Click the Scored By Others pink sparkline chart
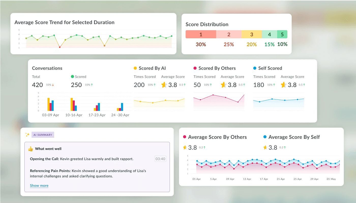Viewport: 356px width, 203px height. (x=219, y=102)
